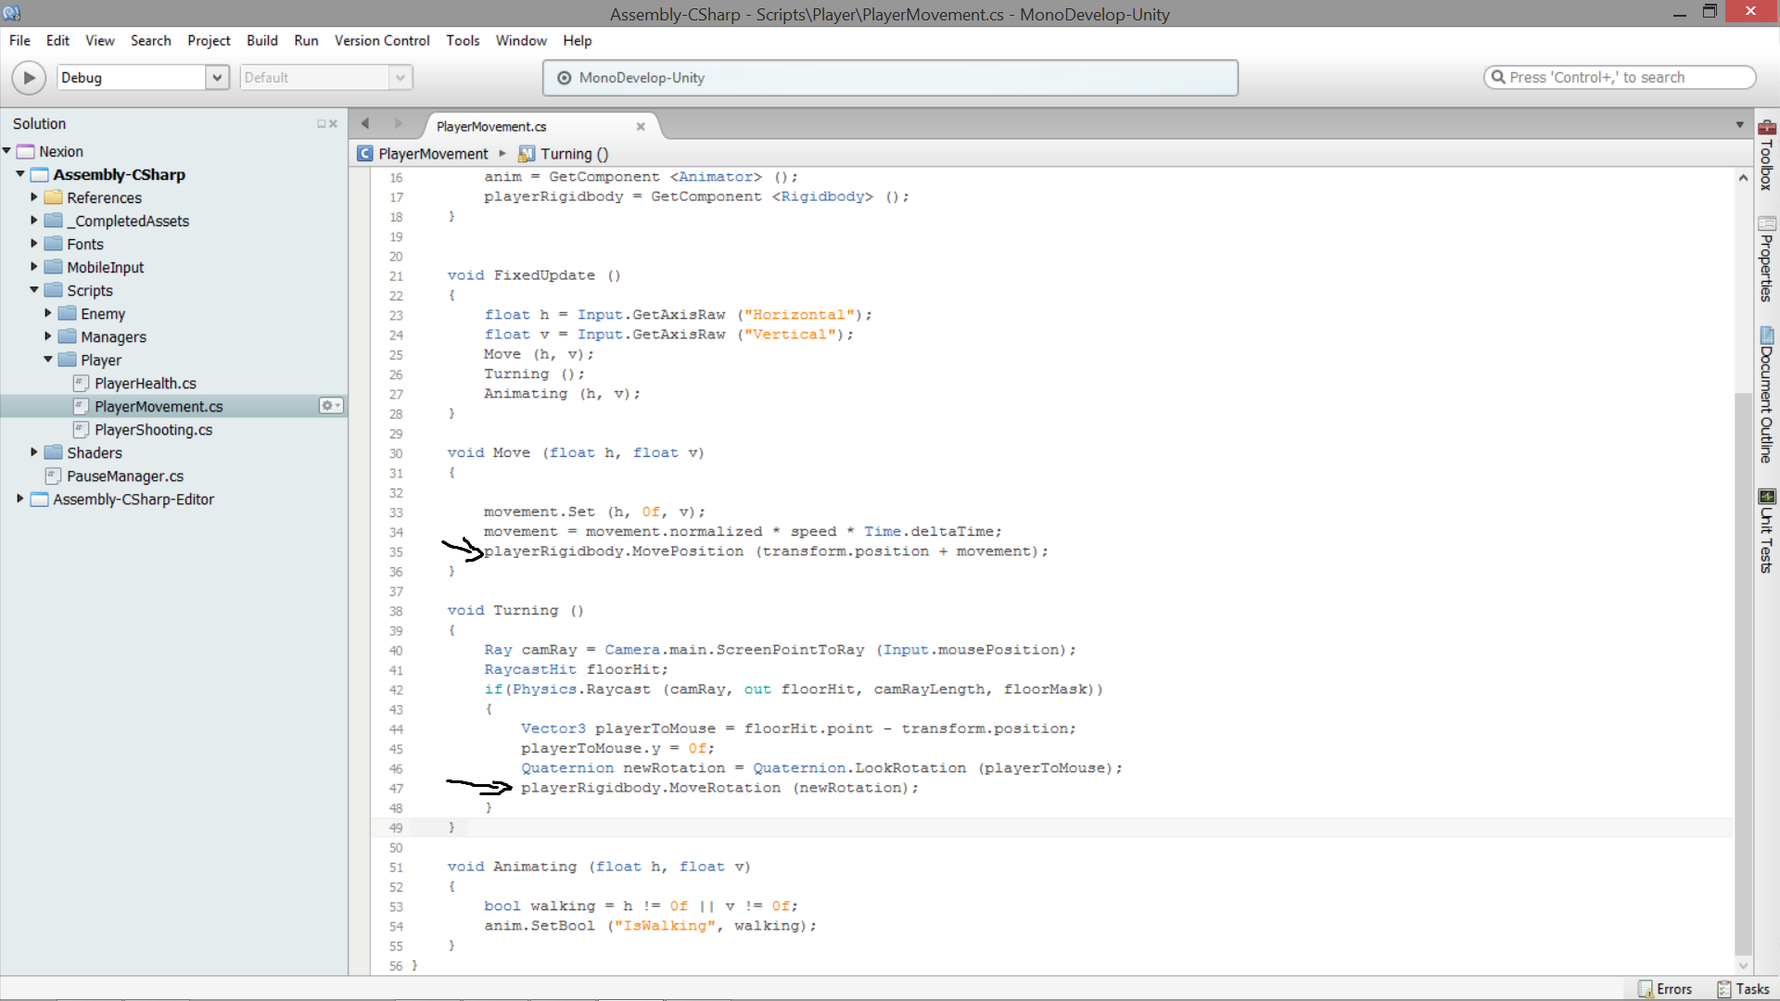Open the Version Control menu
Screen dimensions: 1780x1001
[382, 41]
